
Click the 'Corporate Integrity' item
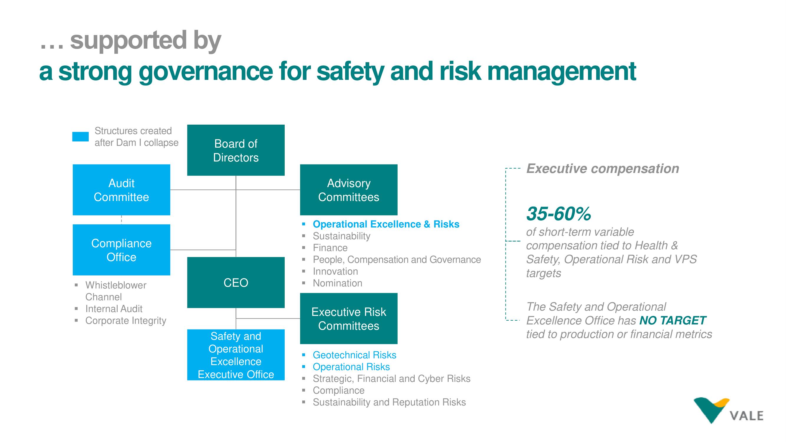pyautogui.click(x=126, y=321)
